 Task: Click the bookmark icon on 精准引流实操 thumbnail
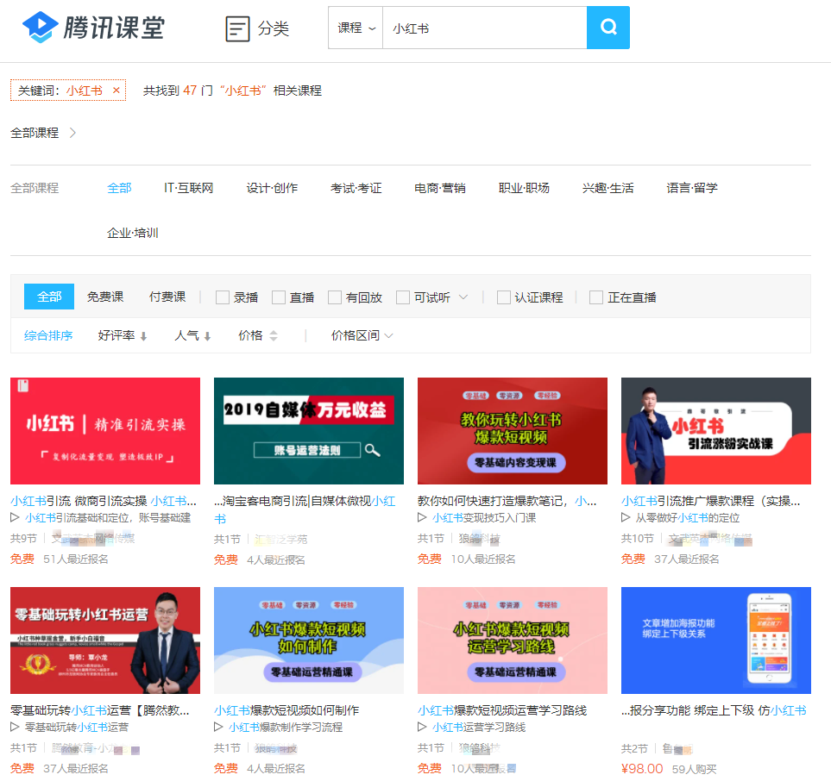coord(22,385)
